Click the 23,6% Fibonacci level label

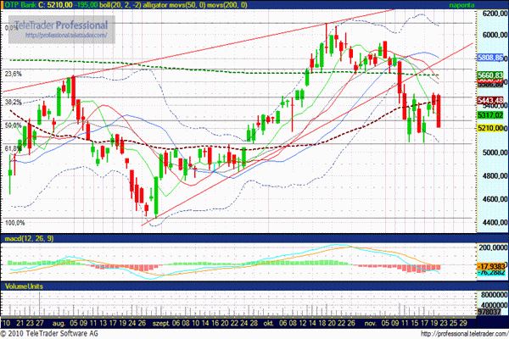coord(13,75)
